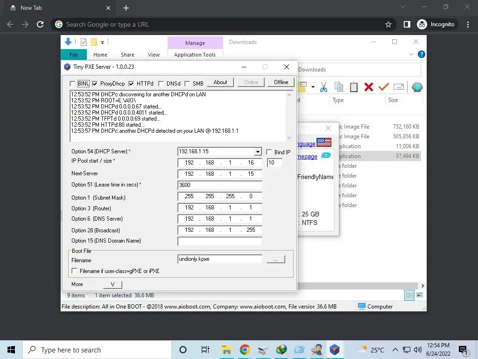Click the Copy icon in Explorer toolbar
Screen dimensions: 478x359
339,87
